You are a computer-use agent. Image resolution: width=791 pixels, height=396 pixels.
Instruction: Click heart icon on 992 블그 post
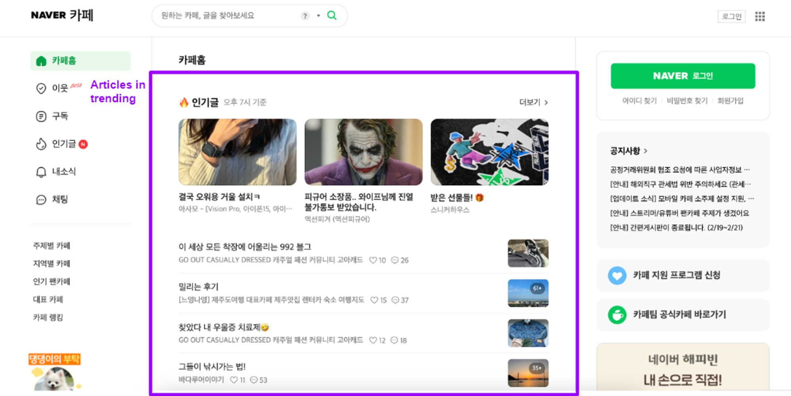coord(373,260)
